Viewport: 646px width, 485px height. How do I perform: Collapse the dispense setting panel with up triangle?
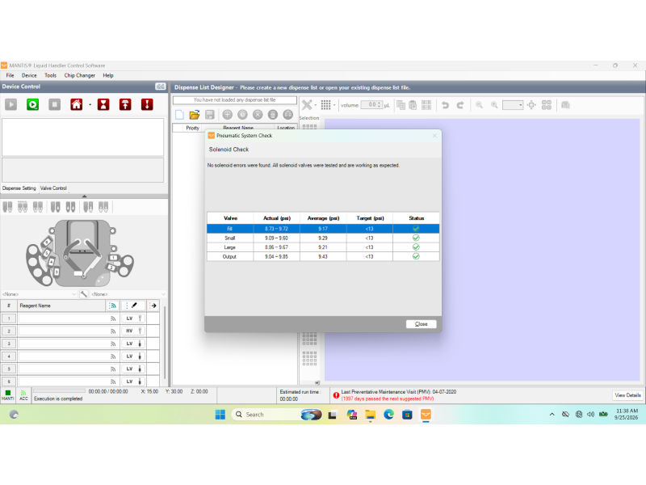tap(84, 196)
